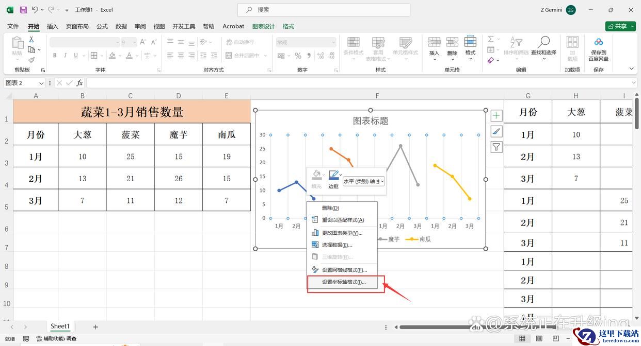Open the 图表设计 ribbon tab
Screen dimensions: 641x346
(x=263, y=26)
